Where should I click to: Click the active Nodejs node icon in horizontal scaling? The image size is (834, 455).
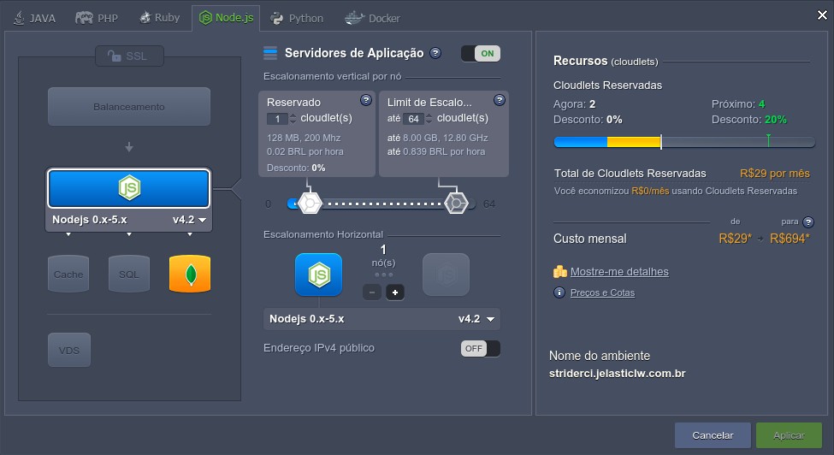318,275
